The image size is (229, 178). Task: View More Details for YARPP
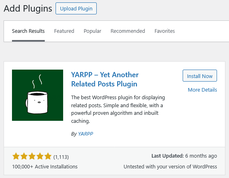pyautogui.click(x=202, y=90)
